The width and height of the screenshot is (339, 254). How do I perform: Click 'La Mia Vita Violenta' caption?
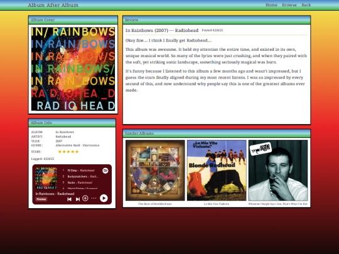coord(217,204)
